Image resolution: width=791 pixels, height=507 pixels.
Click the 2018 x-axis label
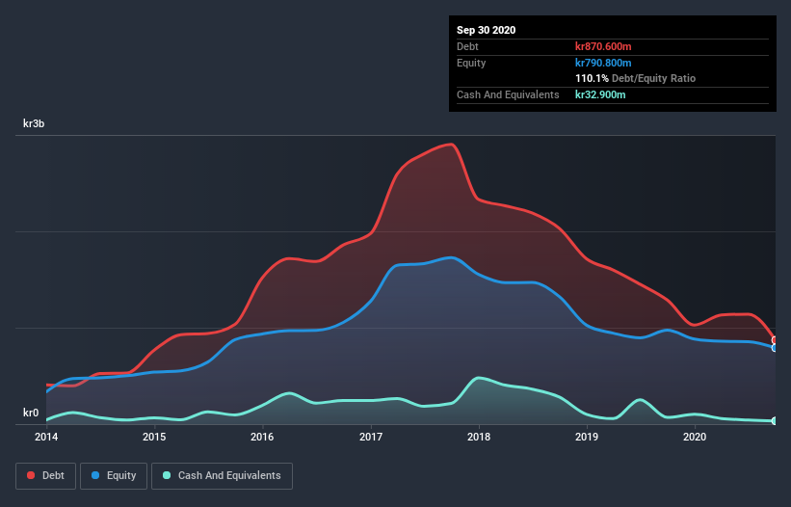tap(479, 437)
